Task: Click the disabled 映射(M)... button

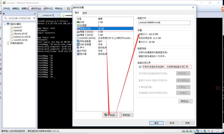Action: coord(183,73)
